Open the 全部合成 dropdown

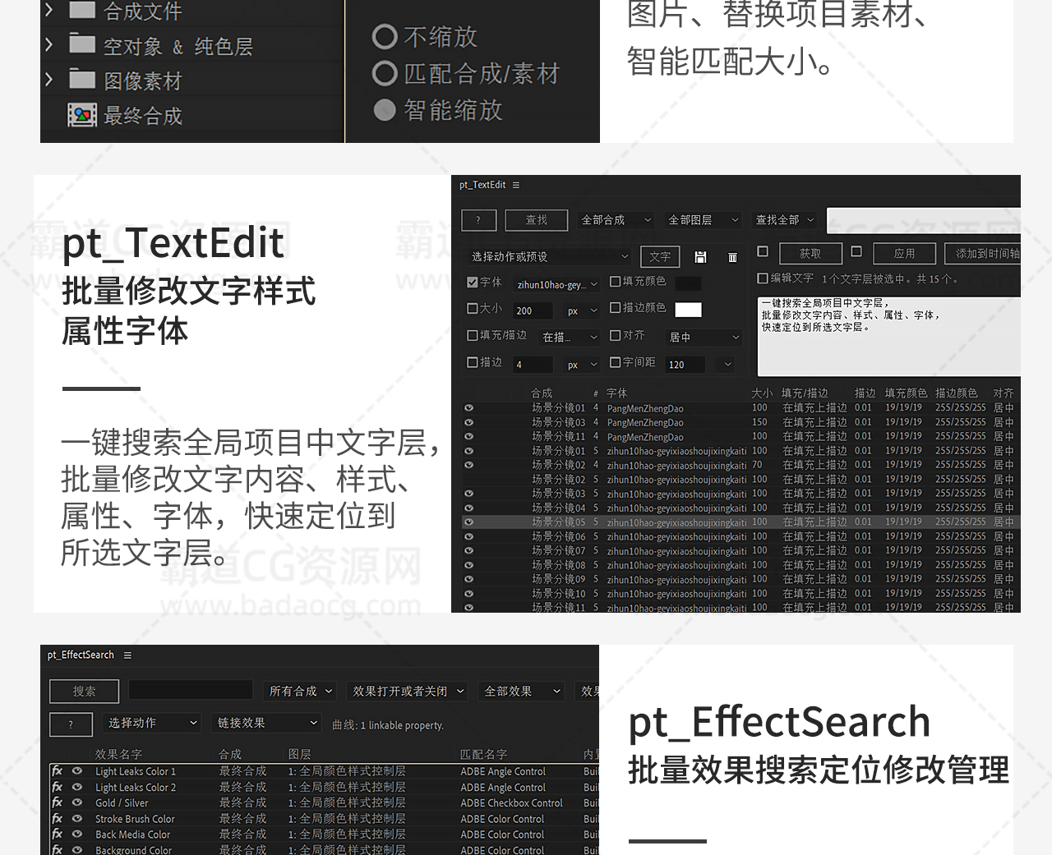[x=616, y=220]
